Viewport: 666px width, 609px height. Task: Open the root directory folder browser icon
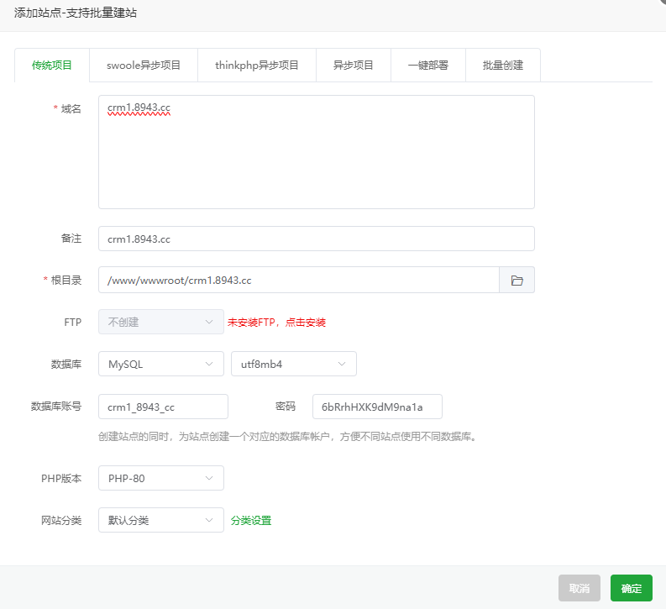click(x=517, y=281)
